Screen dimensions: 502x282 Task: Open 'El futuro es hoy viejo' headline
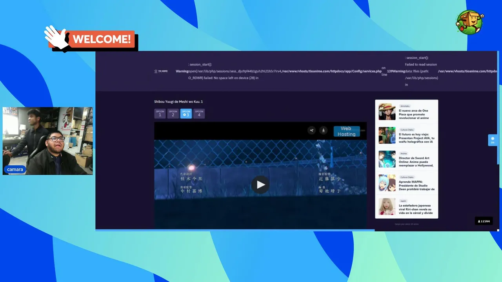point(417,138)
